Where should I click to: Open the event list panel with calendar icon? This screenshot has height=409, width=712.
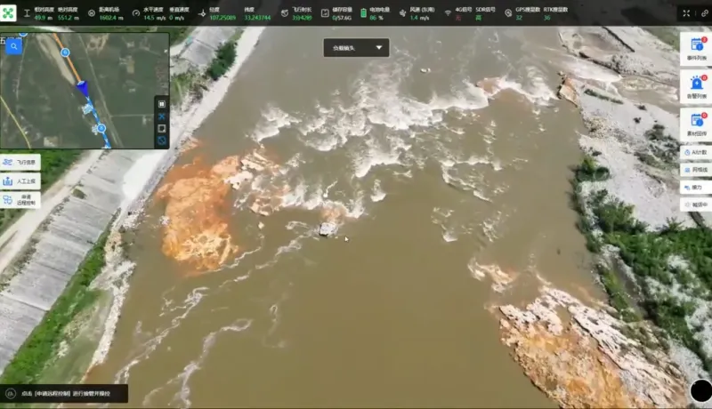coord(696,49)
